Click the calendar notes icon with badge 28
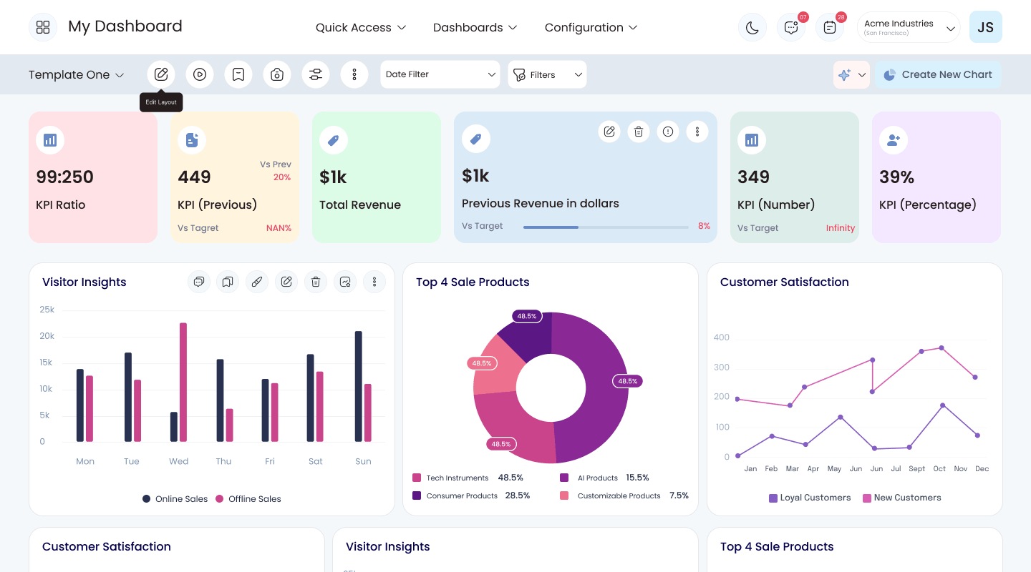Screen dimensions: 1031x572 pyautogui.click(x=830, y=27)
